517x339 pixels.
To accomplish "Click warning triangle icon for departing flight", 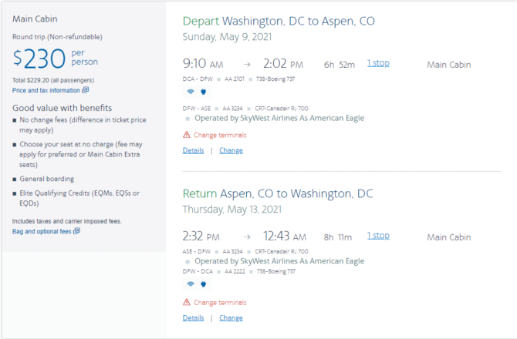I will pyautogui.click(x=187, y=135).
